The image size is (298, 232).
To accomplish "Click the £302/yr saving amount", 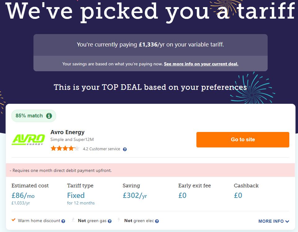I will (135, 195).
